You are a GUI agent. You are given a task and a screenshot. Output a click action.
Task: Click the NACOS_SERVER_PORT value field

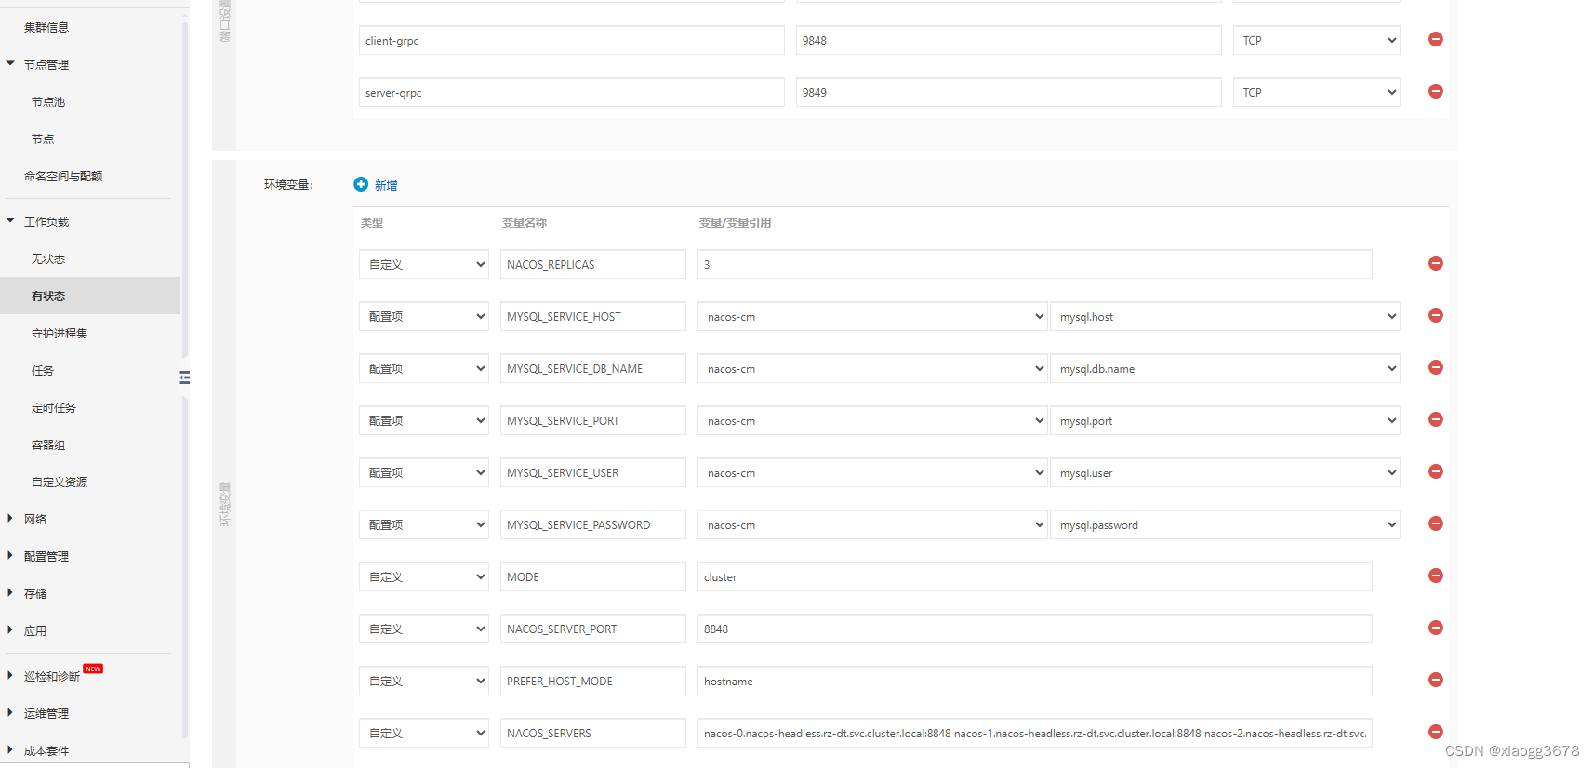click(1034, 629)
